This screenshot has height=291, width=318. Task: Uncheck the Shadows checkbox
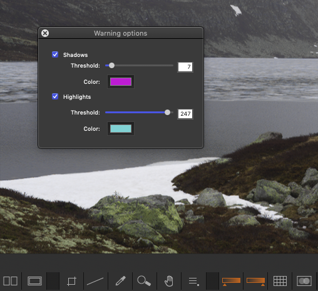point(55,54)
